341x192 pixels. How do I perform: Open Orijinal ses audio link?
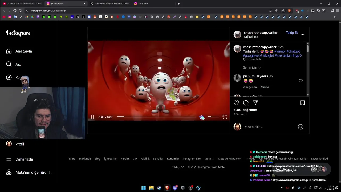pyautogui.click(x=251, y=37)
